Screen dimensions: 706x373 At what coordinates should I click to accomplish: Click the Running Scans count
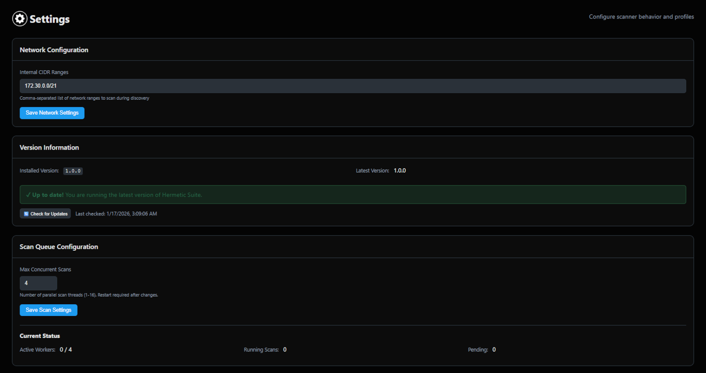tap(285, 350)
